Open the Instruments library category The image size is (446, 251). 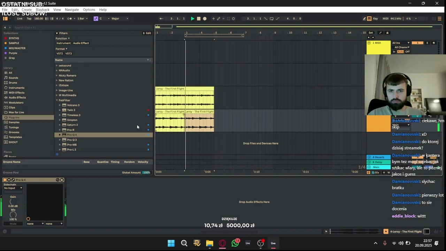coord(16,88)
